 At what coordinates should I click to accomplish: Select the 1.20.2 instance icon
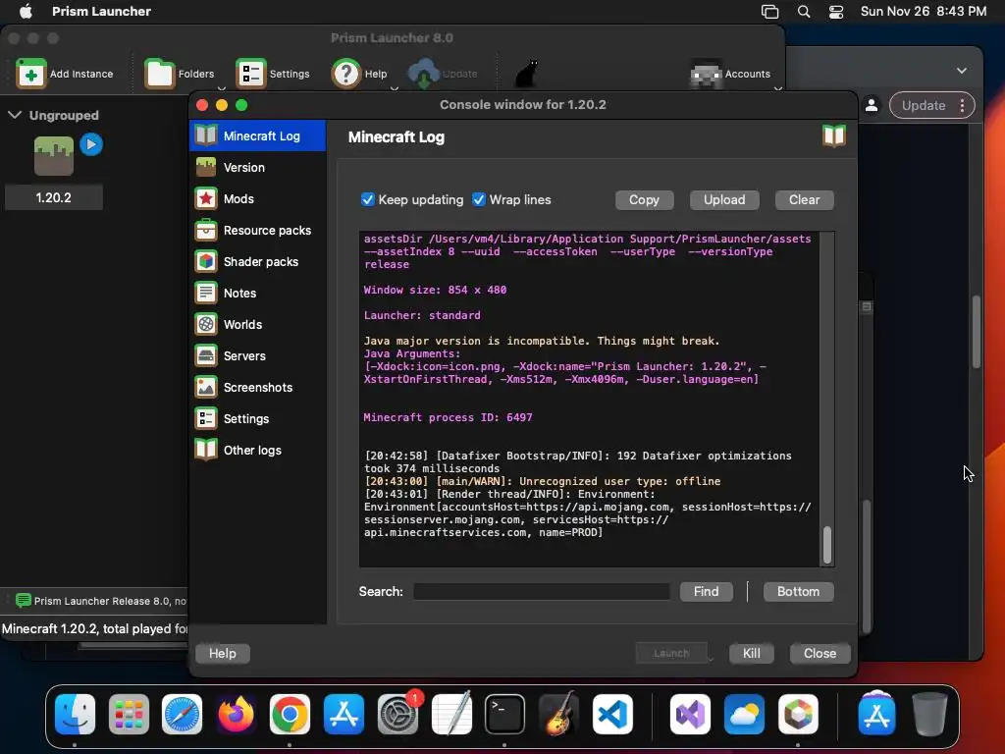click(54, 156)
